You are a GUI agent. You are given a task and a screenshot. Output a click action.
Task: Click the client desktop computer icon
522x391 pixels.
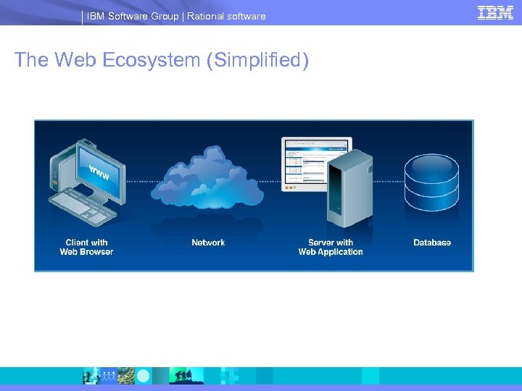[88, 182]
